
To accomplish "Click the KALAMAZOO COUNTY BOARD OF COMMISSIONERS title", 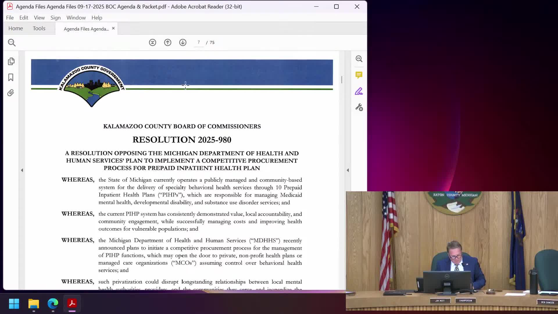I will 182,126.
